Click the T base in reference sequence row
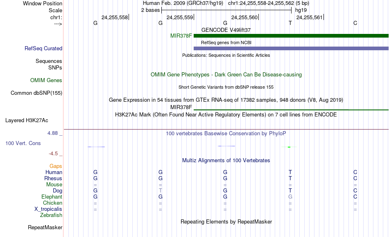Viewport: 389px width, 237px height. [290, 23]
